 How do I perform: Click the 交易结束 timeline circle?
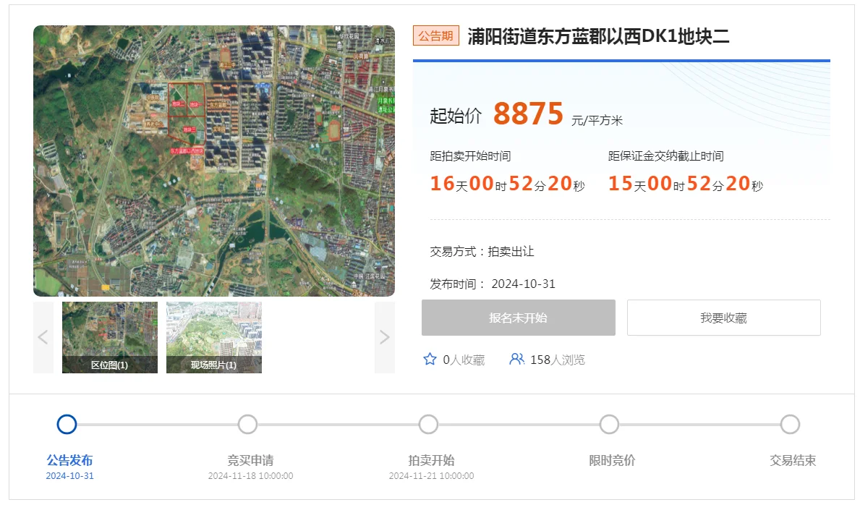tap(791, 424)
